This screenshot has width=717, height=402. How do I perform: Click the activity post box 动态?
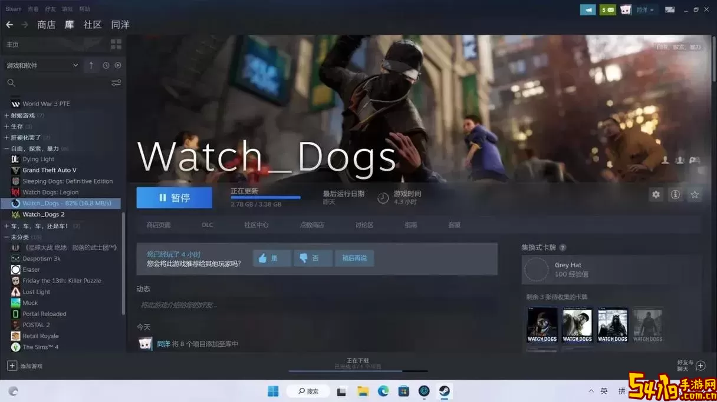[x=317, y=305]
